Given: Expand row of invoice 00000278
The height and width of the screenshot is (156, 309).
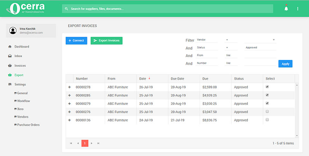Looking at the screenshot, I should coord(70,87).
